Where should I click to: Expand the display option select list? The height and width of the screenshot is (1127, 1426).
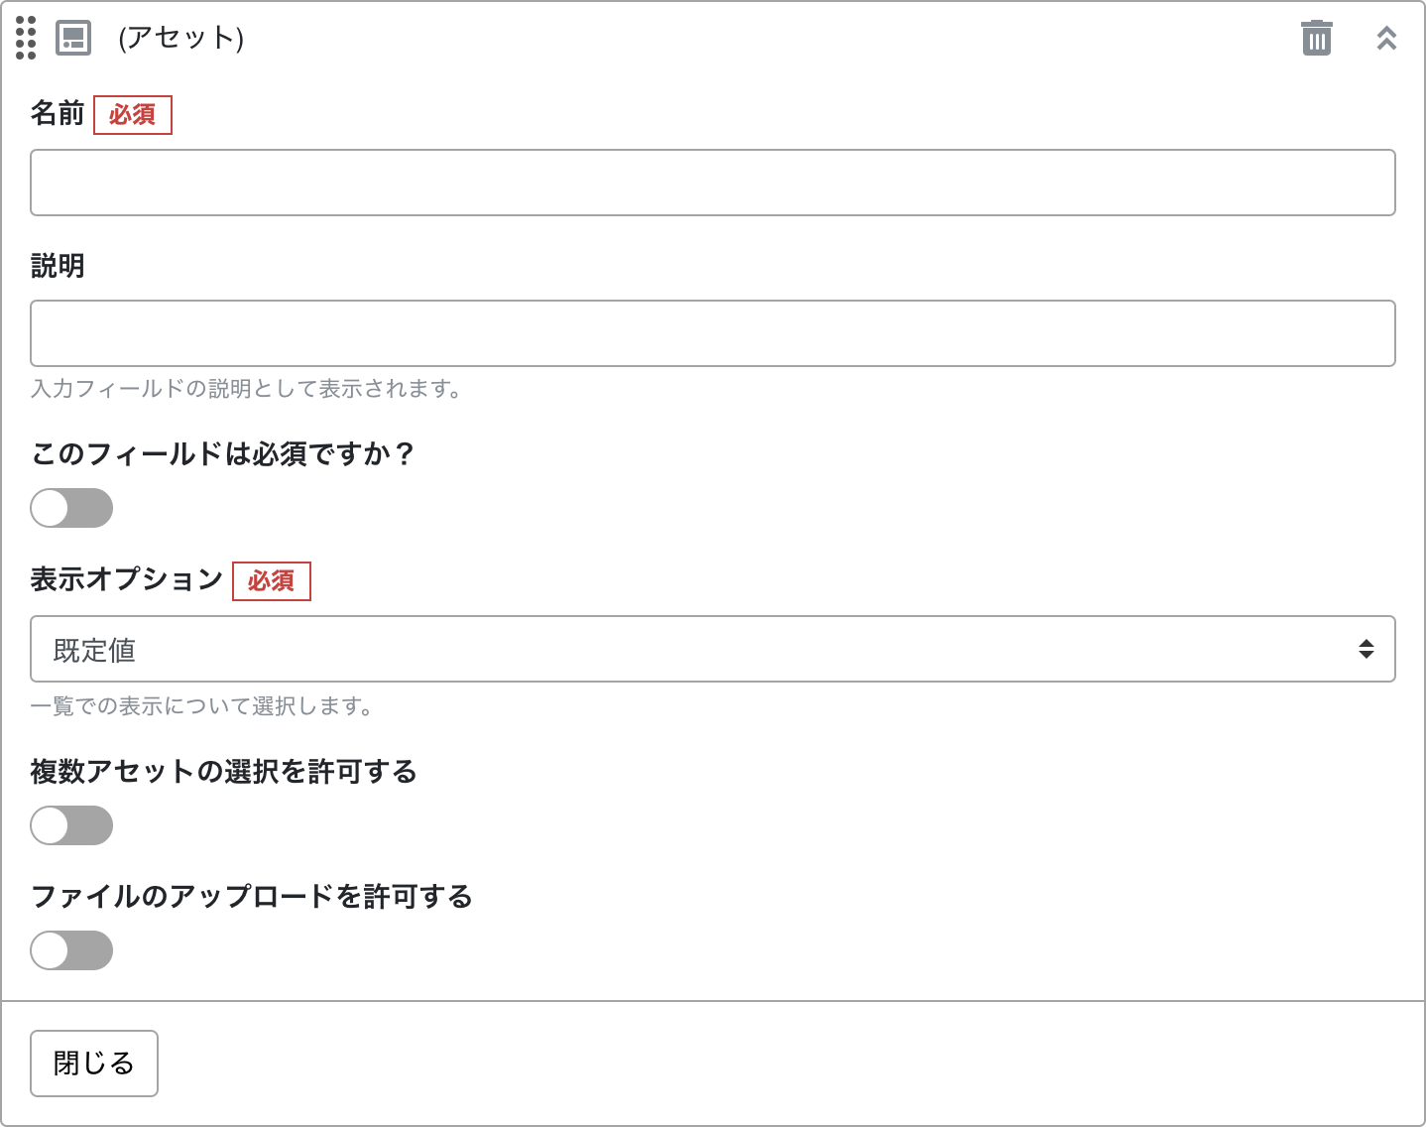[x=712, y=649]
